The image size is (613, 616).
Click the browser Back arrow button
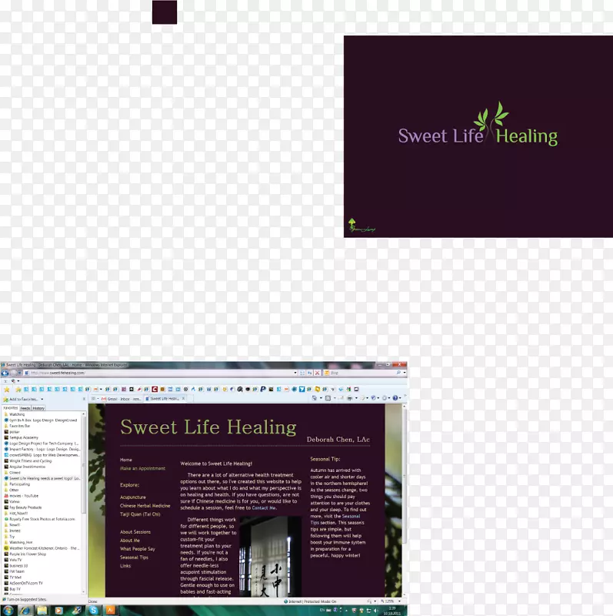(x=5, y=373)
